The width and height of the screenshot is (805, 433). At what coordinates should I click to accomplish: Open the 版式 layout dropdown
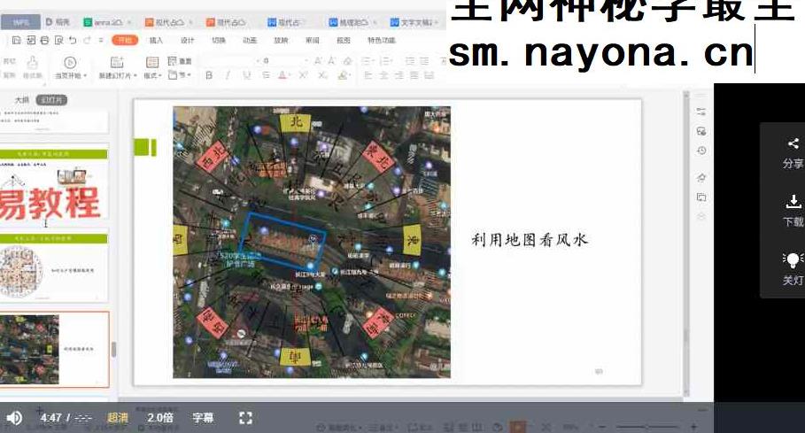152,76
